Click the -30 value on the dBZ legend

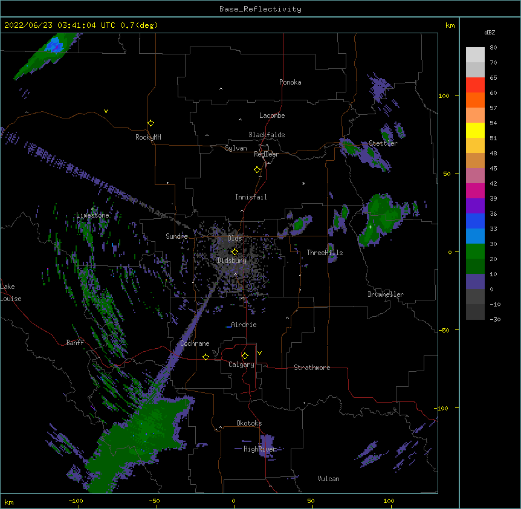coord(495,319)
